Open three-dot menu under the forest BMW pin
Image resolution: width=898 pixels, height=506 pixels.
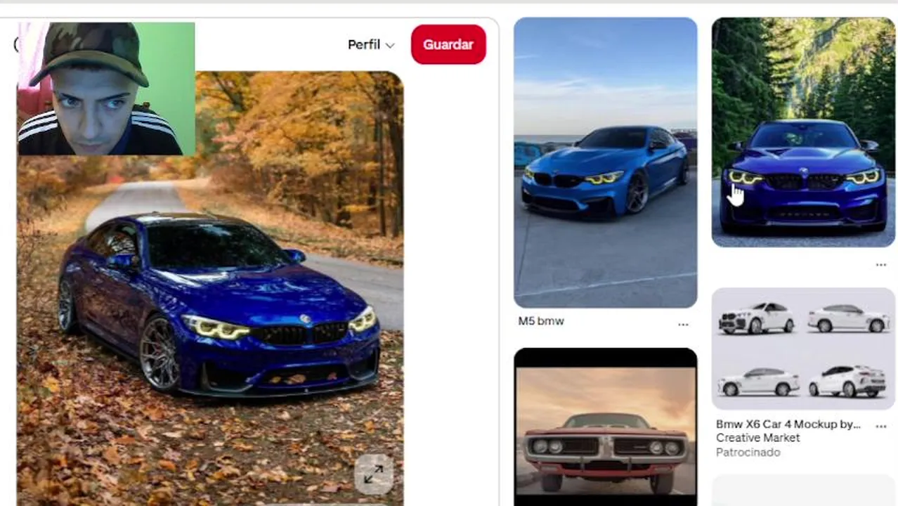[880, 265]
